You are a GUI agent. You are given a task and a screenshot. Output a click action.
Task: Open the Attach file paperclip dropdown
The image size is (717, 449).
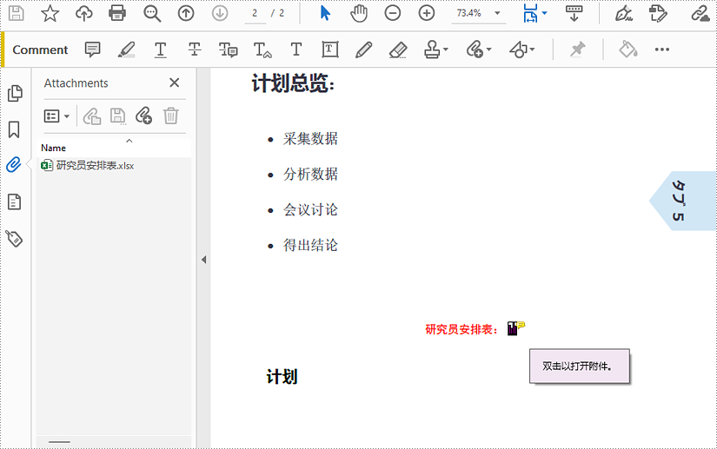click(x=478, y=50)
